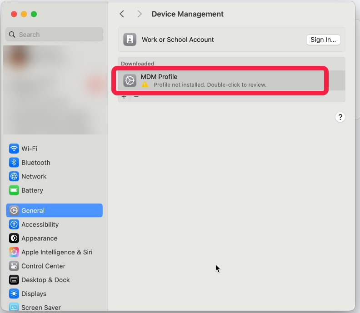The height and width of the screenshot is (313, 360).
Task: Minimize window with yellow button
Action: click(x=24, y=14)
